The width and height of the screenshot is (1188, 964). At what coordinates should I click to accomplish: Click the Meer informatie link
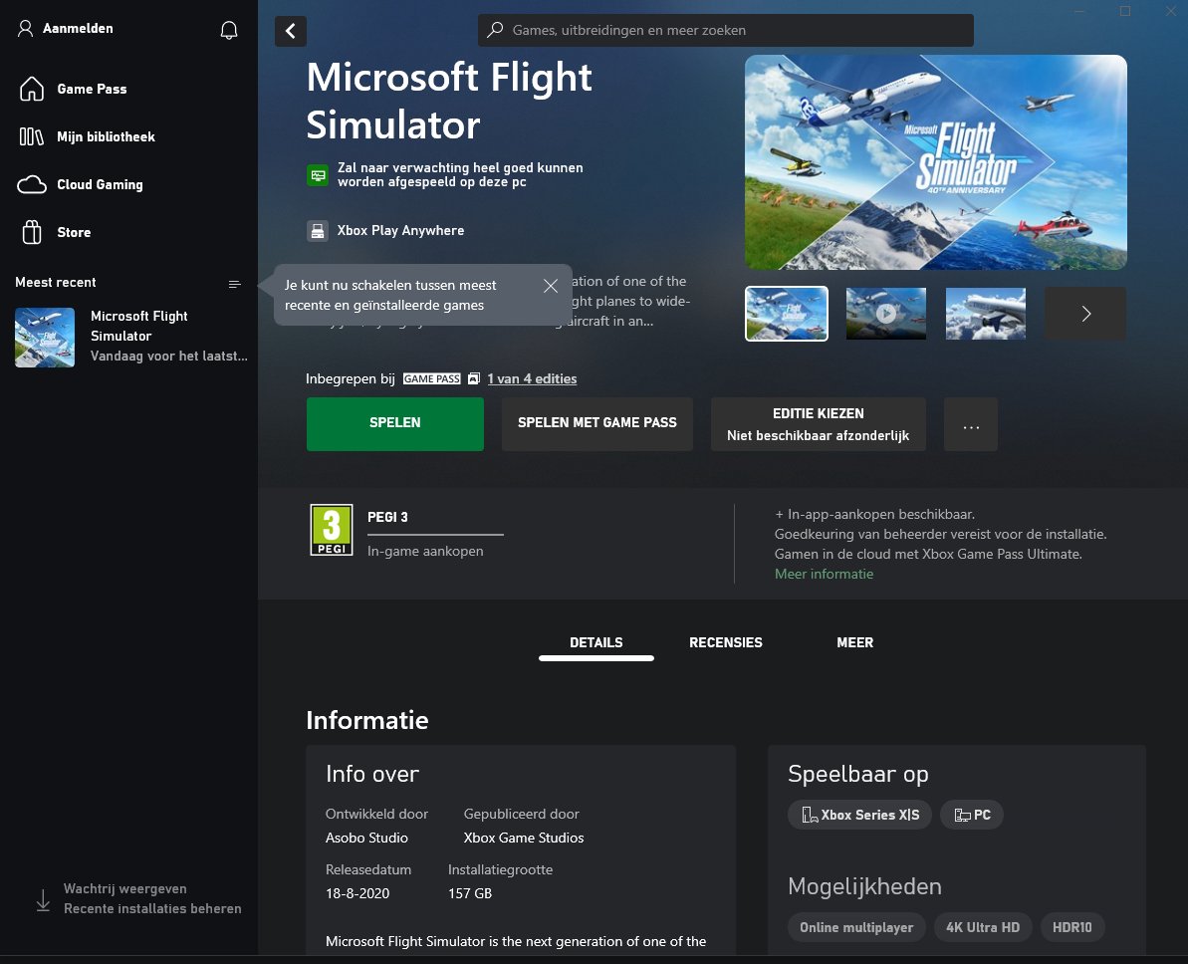point(824,574)
